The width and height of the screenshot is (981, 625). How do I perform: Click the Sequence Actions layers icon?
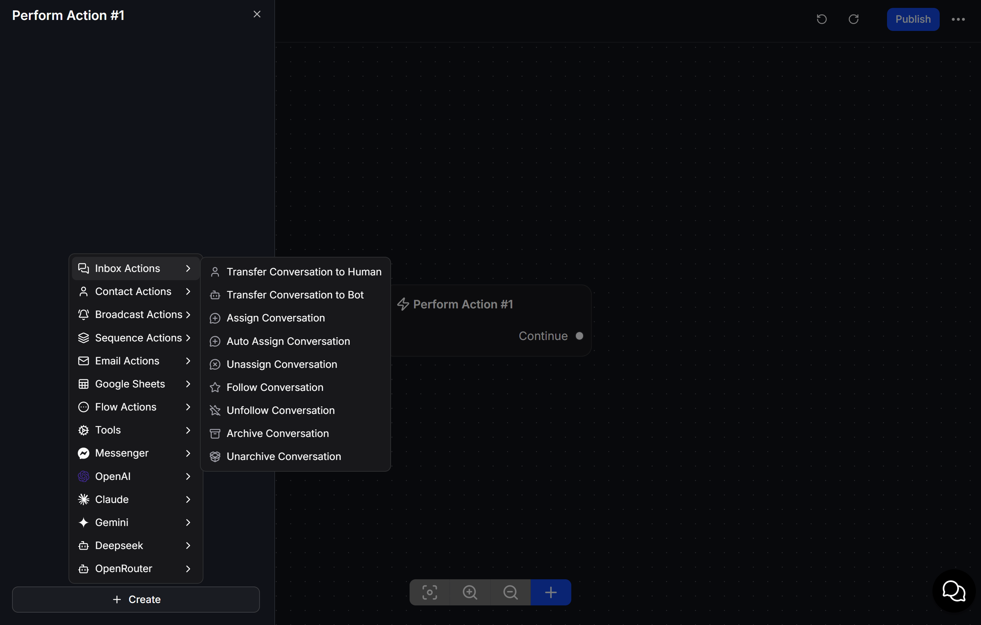click(x=84, y=338)
